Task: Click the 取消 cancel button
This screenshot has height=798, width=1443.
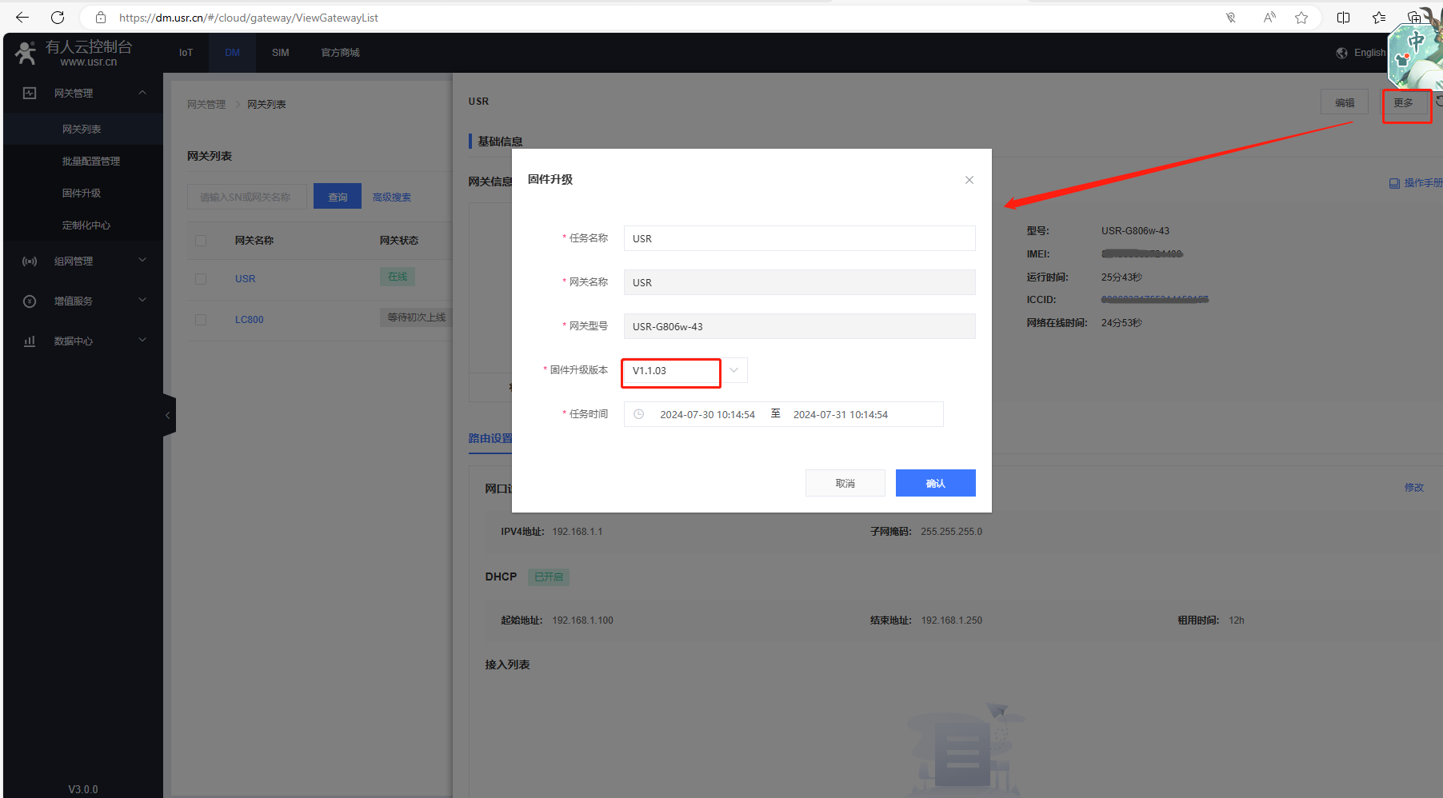Action: click(x=845, y=483)
